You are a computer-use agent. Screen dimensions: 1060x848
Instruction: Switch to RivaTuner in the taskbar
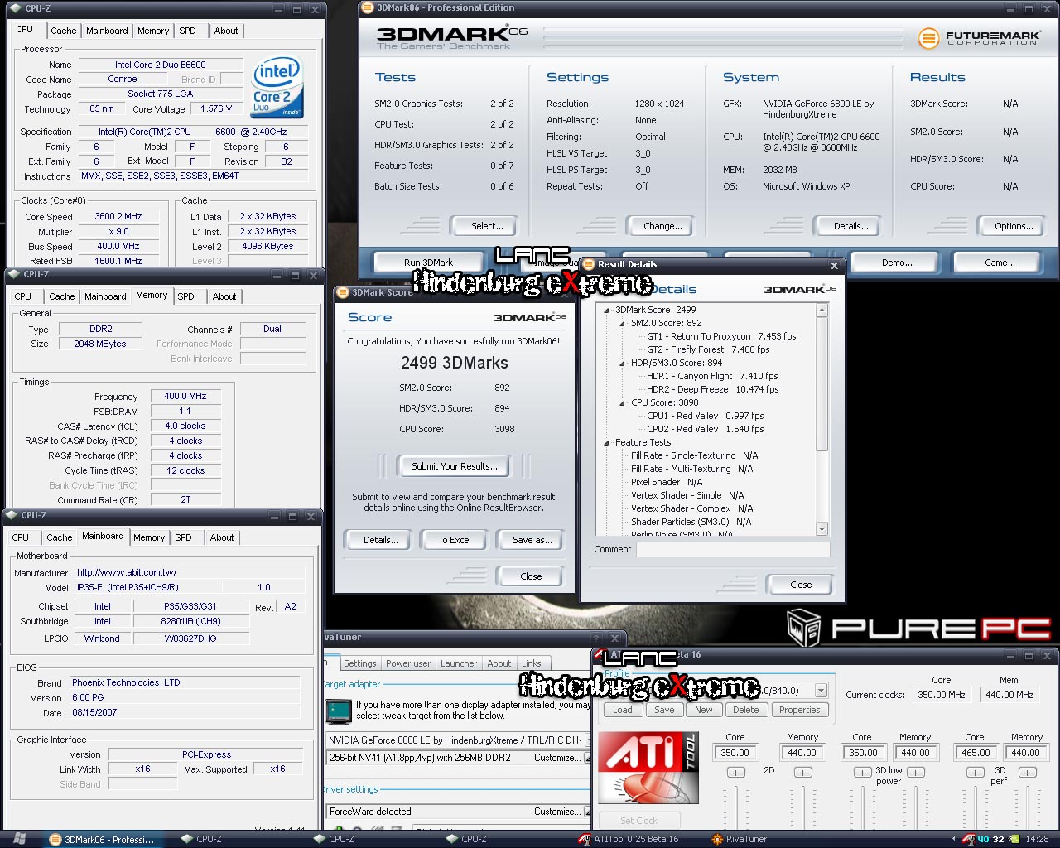tap(739, 839)
